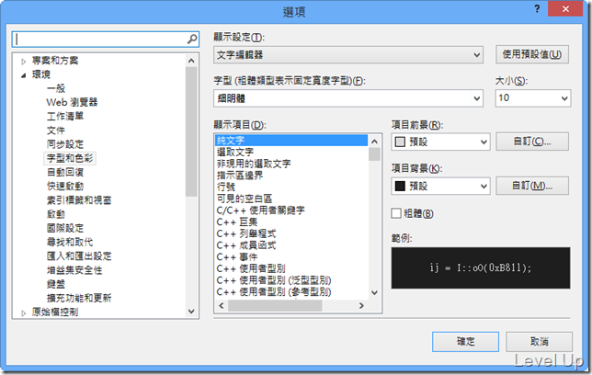
Task: Open the 顯示設定 dropdown (文字編輯器)
Action: (x=348, y=55)
